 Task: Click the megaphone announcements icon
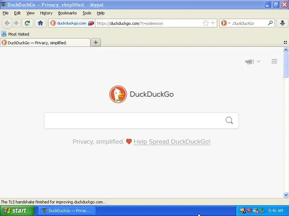click(x=250, y=62)
